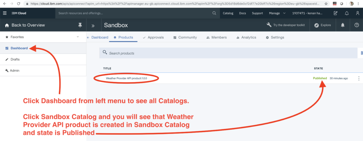Open the Chrome three-dot menu

pyautogui.click(x=359, y=4)
